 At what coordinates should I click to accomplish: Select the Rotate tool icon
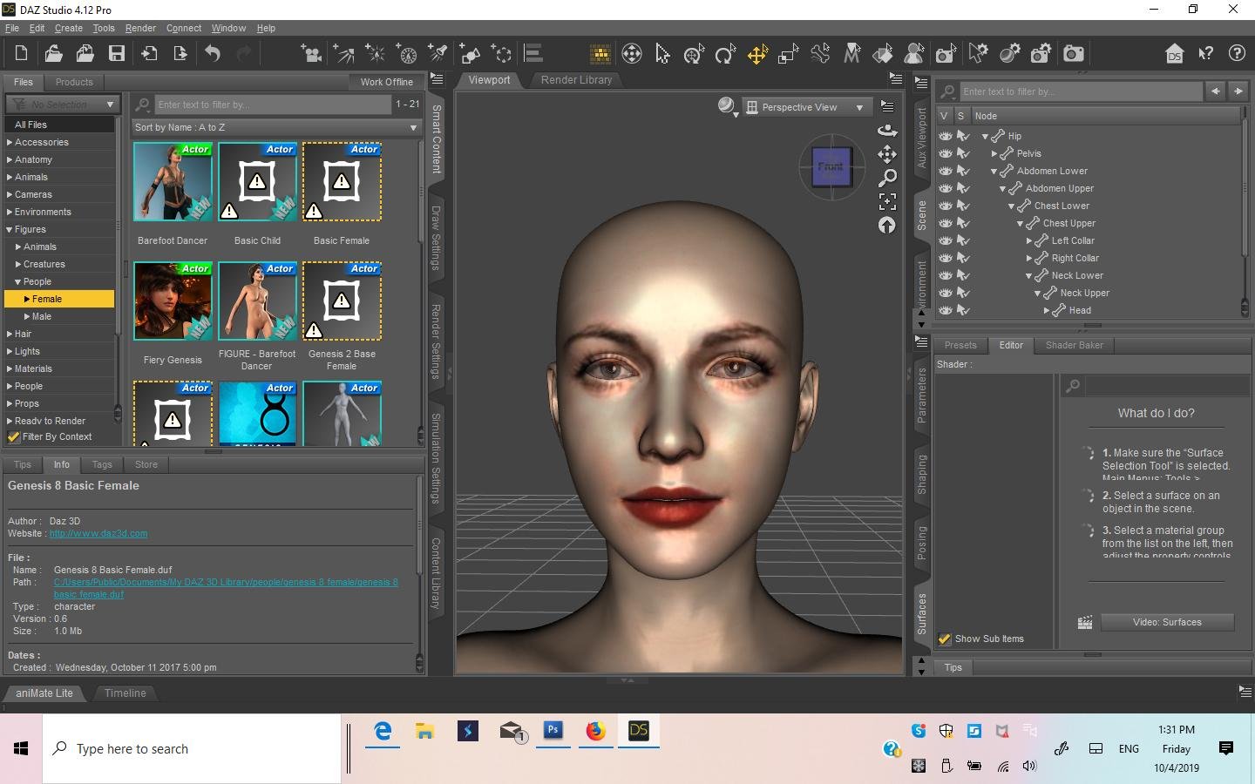coord(724,54)
